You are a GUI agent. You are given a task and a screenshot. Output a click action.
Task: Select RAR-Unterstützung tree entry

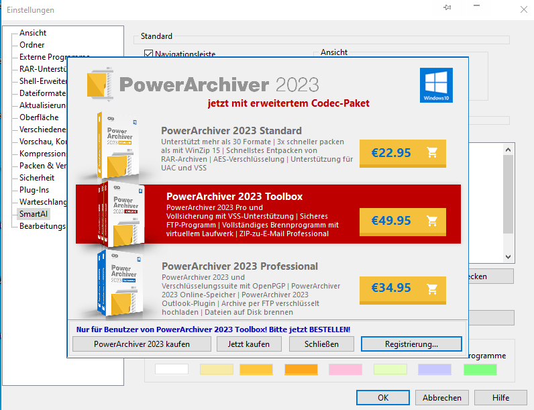pos(43,69)
